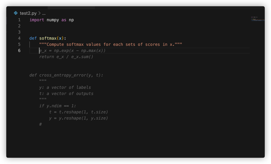
Task: Expand the breadcrumb ellipsis segment
Action: point(44,13)
